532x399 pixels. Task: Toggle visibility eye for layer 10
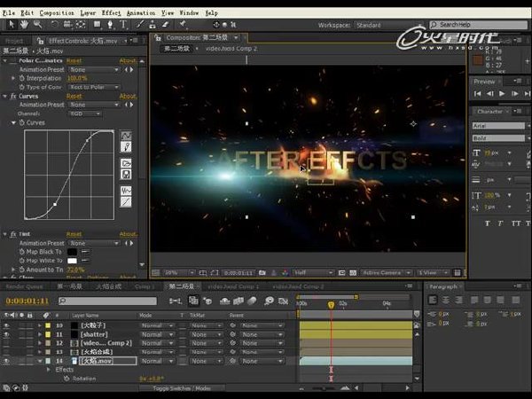pos(6,325)
